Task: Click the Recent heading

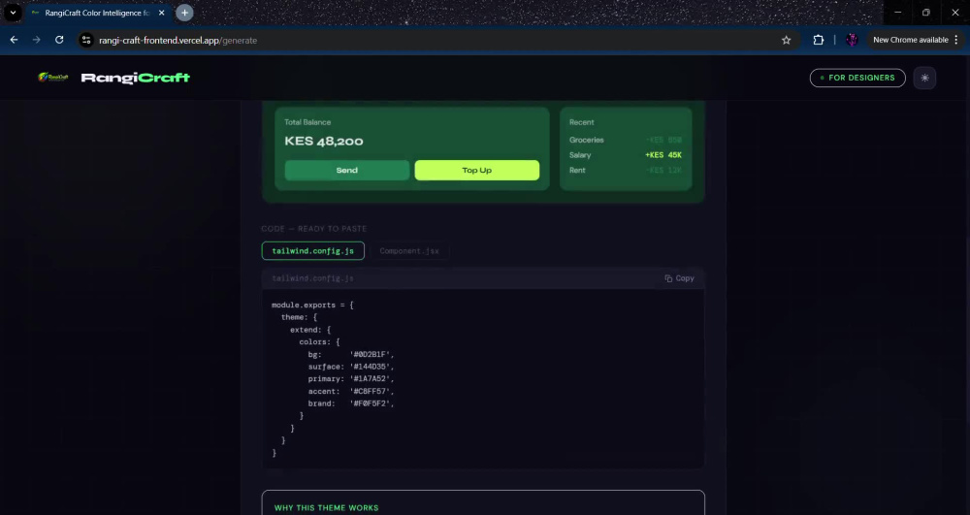Action: [x=581, y=122]
